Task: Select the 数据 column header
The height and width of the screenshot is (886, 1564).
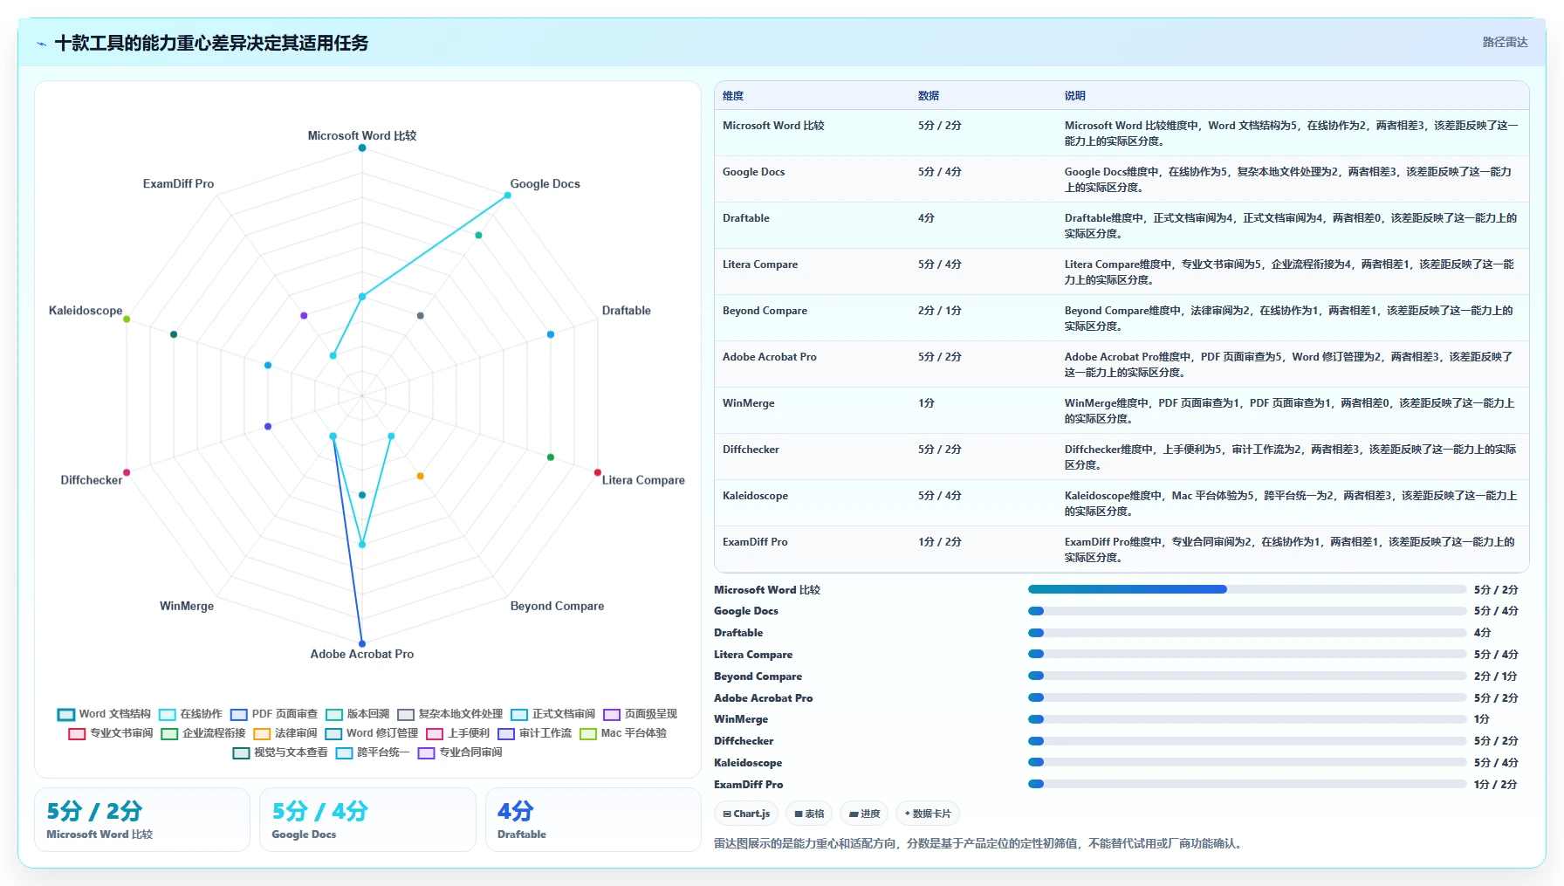Action: [x=929, y=96]
